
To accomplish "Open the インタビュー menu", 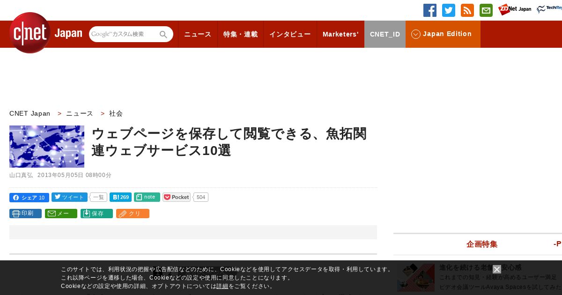I will (290, 34).
